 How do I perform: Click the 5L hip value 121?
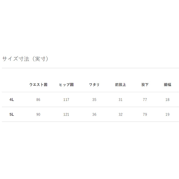click(x=66, y=114)
